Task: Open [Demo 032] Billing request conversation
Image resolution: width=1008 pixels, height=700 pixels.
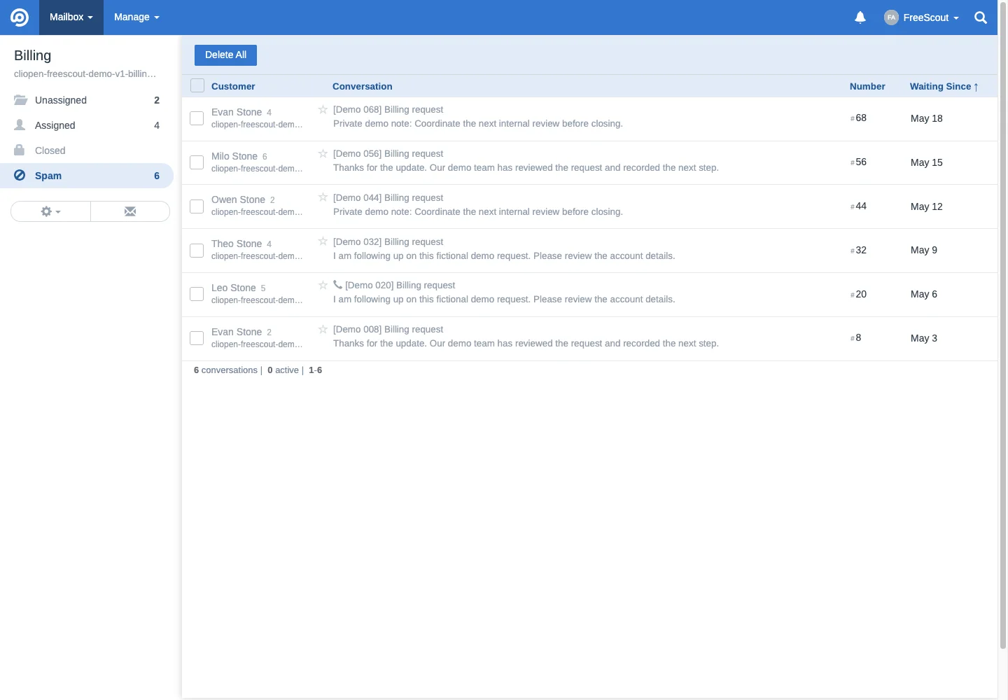Action: pyautogui.click(x=388, y=241)
